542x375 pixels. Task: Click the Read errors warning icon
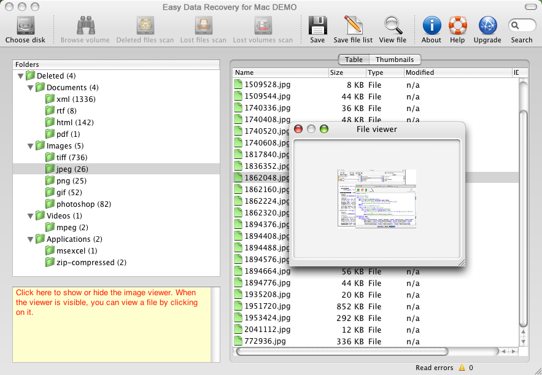461,368
